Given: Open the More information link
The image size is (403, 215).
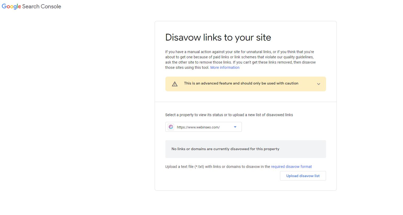Looking at the screenshot, I should (x=225, y=67).
